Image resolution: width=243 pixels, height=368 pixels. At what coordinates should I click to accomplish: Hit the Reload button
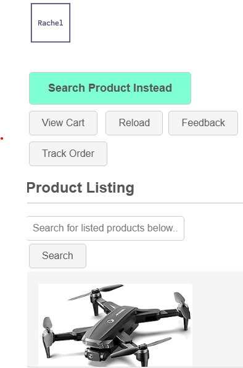point(134,123)
